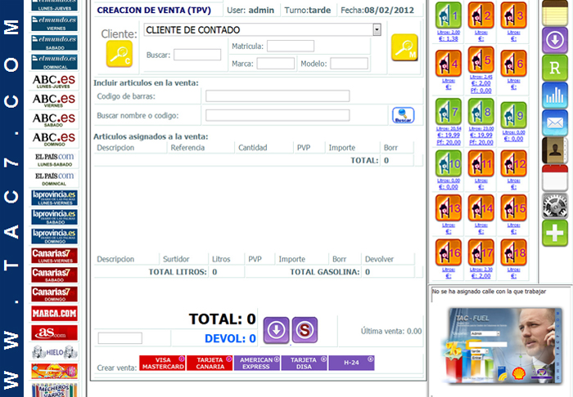
Task: Create sale with AMERICAN EXPRESS
Action: (257, 363)
